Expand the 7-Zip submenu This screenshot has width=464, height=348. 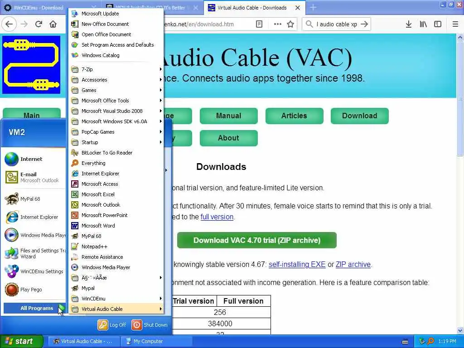pos(117,69)
